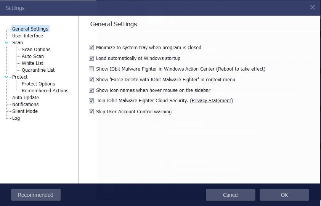Toggle Force Delete context menu checkbox
The image size is (321, 206).
pos(91,79)
